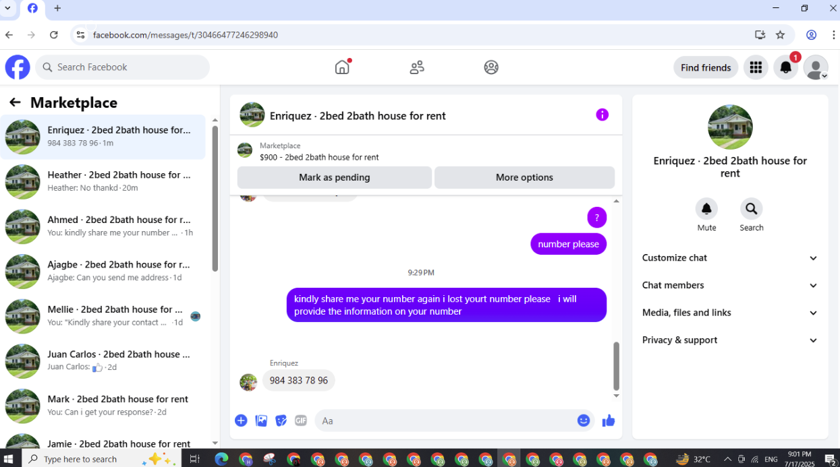Open the Enriquez conversation in list

[103, 137]
